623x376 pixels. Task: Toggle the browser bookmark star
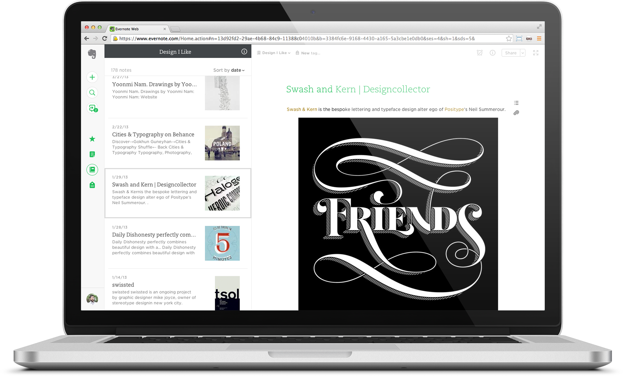pyautogui.click(x=508, y=38)
